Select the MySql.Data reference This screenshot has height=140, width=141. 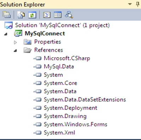[x=59, y=67]
